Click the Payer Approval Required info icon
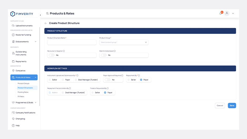Image resolution: width=247 pixels, height=139 pixels. (x=122, y=76)
